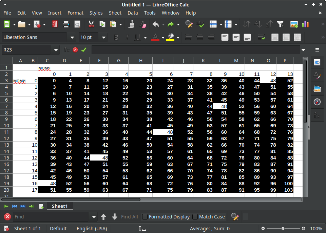The image size is (326, 233).
Task: Click the Insert Image icon
Action: pyautogui.click(x=294, y=24)
